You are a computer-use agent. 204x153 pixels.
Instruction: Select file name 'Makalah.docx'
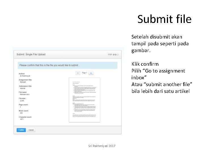pos(25,94)
